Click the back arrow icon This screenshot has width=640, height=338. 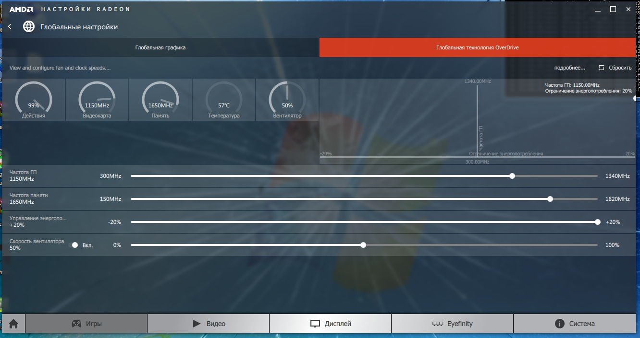(10, 27)
